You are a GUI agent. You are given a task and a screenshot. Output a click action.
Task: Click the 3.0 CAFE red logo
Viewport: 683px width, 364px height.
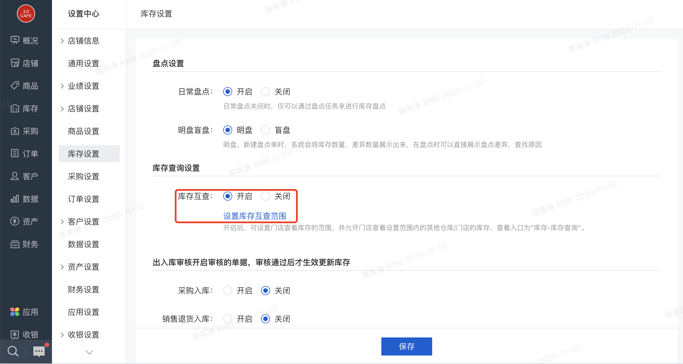[26, 14]
